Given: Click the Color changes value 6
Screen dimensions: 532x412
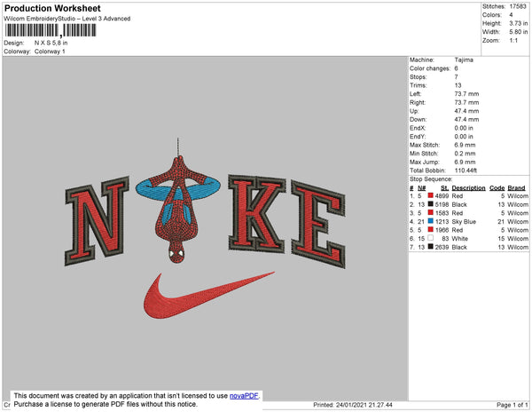Looking at the screenshot, I should [457, 68].
